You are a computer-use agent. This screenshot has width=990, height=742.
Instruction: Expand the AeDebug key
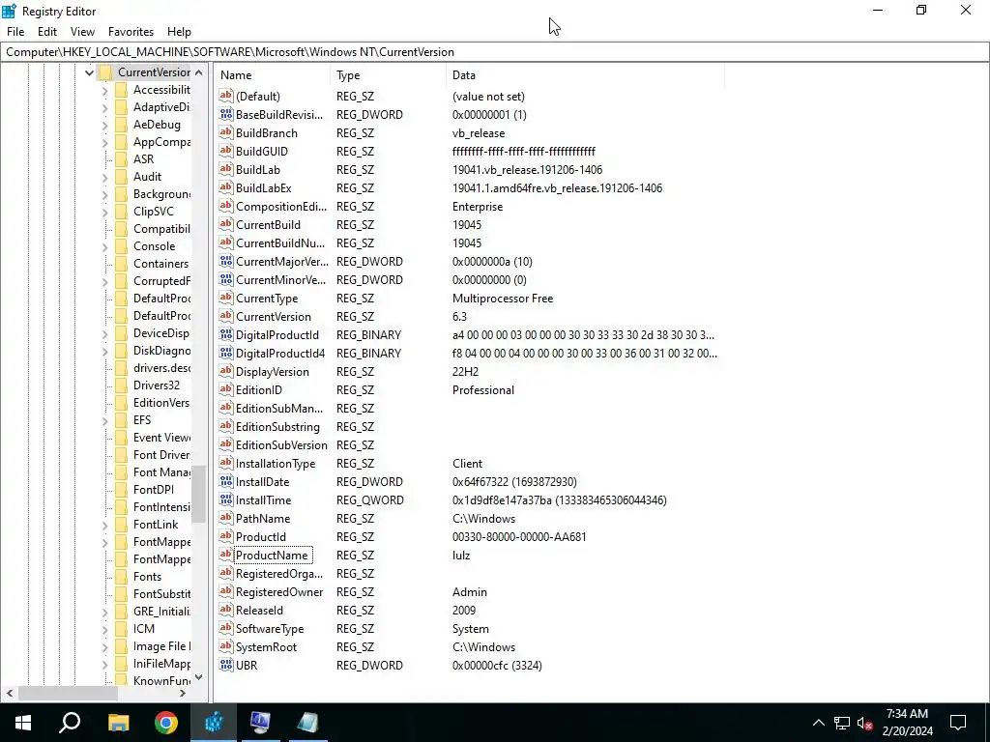coord(104,126)
